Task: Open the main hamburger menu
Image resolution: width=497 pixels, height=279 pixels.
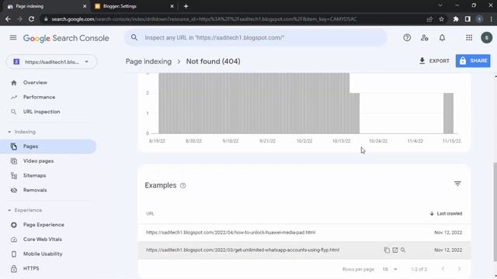Action: pyautogui.click(x=13, y=38)
